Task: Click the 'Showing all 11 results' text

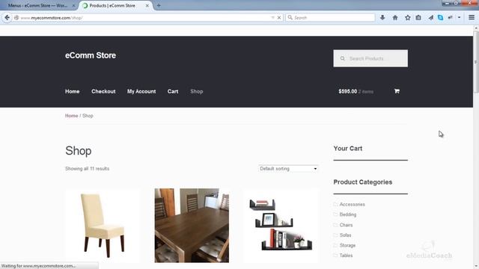Action: pyautogui.click(x=87, y=169)
